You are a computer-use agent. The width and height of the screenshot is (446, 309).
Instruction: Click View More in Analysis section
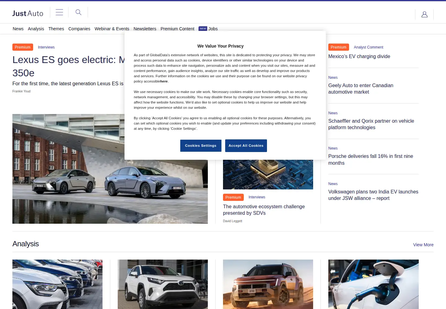click(423, 245)
